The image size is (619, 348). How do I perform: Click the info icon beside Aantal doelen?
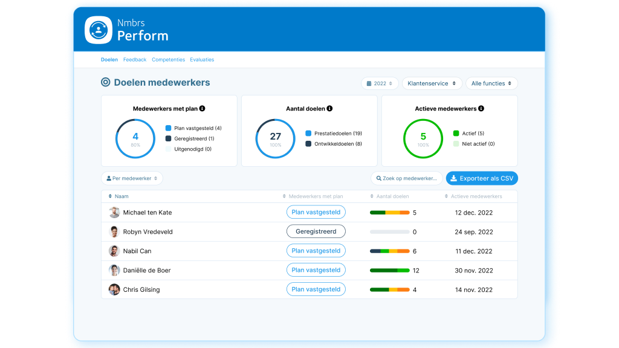pyautogui.click(x=329, y=108)
